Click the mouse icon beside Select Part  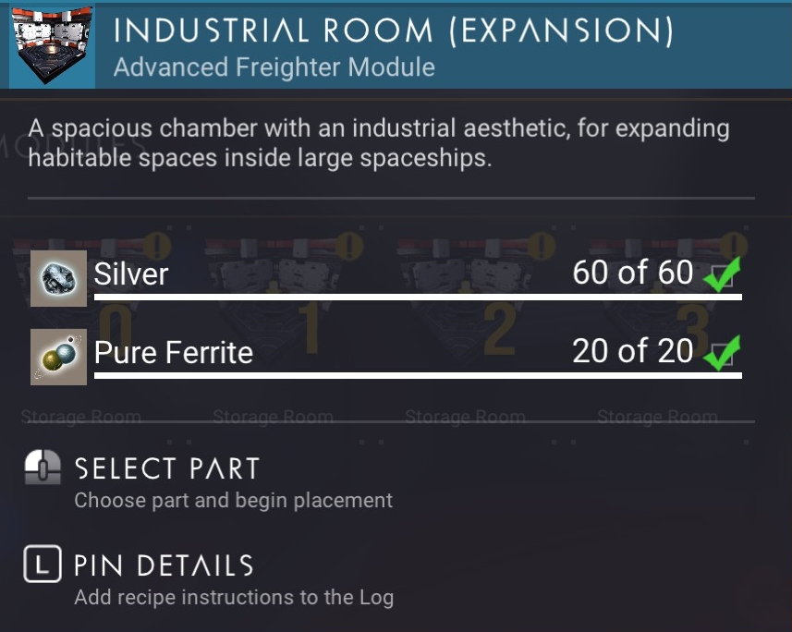coord(43,468)
